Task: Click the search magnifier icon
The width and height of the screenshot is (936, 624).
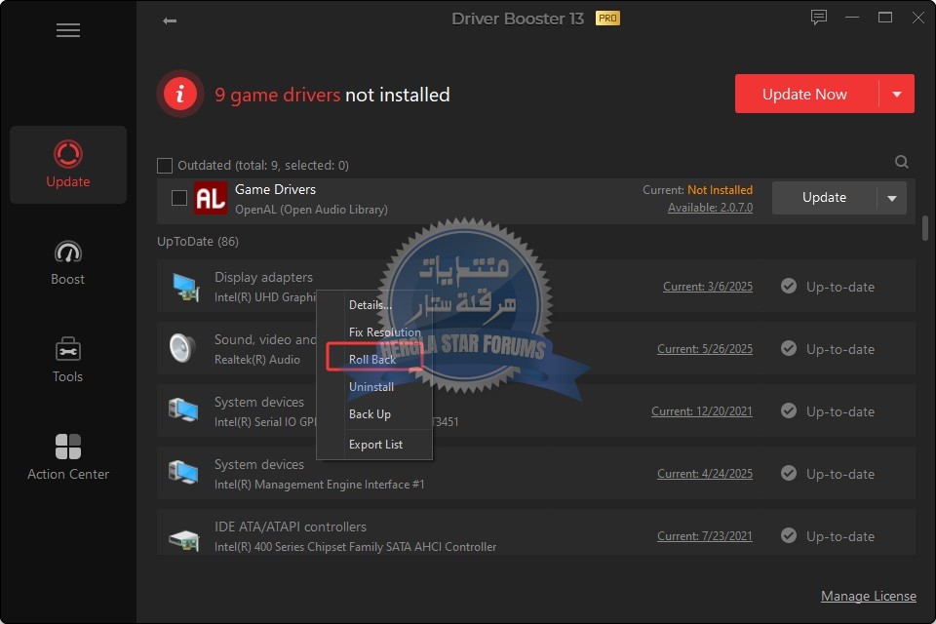Action: pos(902,162)
